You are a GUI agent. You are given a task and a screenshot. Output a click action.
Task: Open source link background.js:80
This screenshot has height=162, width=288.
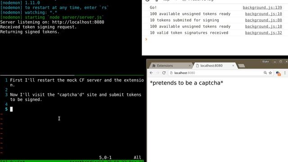point(263,20)
